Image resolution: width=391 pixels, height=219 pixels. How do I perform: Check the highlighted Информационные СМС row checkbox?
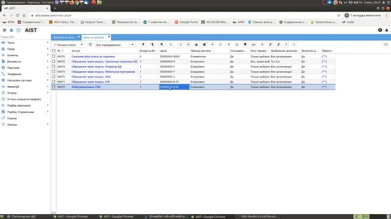(x=54, y=87)
